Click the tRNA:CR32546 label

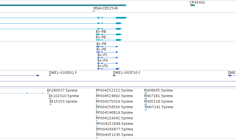coord(106,8)
